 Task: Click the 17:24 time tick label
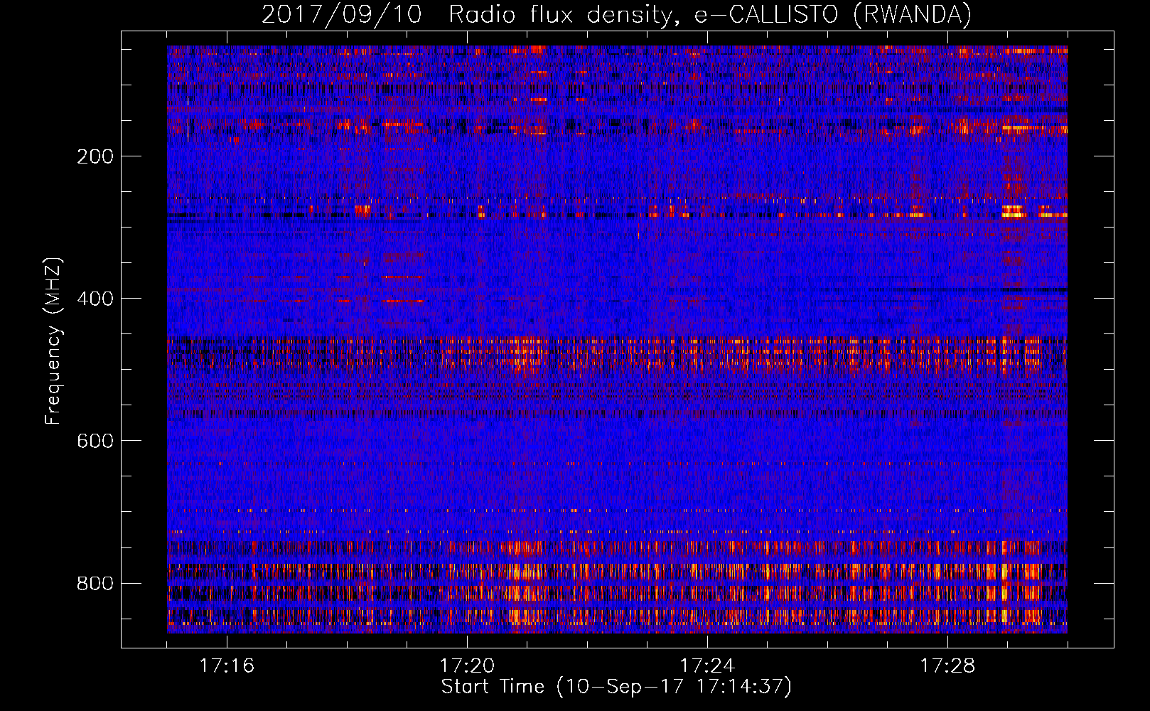click(x=707, y=666)
